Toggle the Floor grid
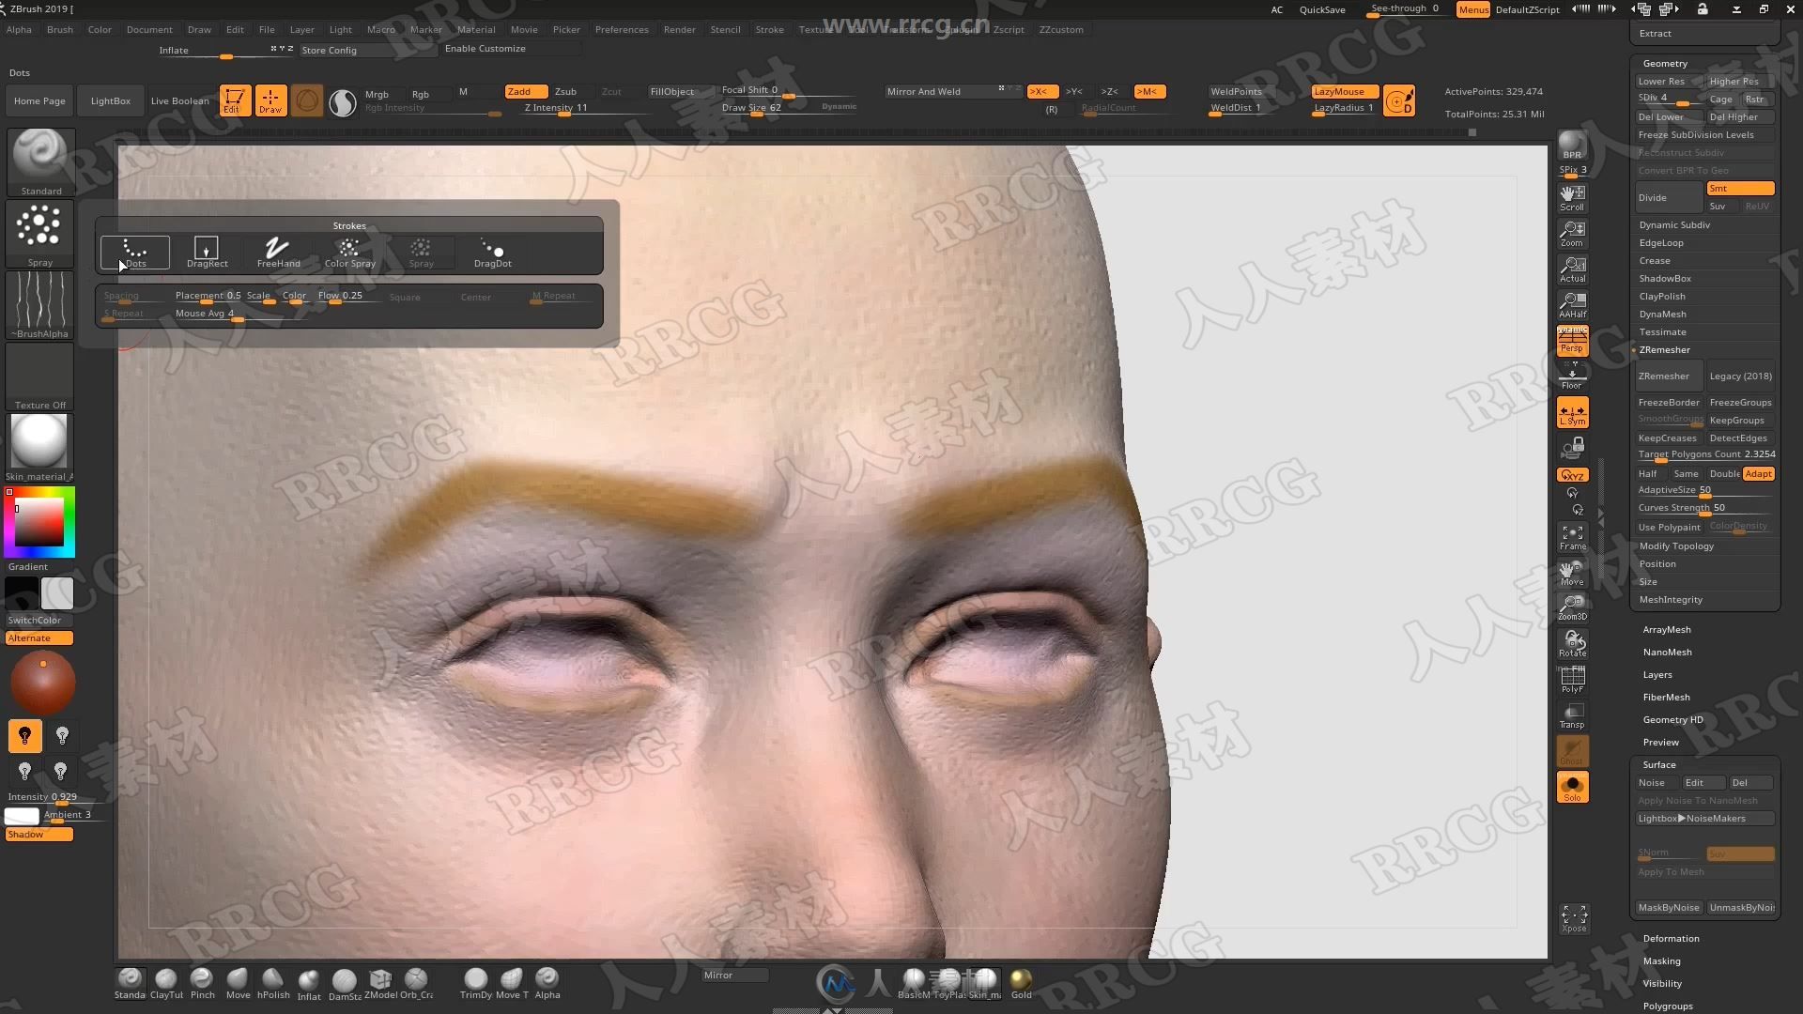The image size is (1803, 1014). (x=1572, y=376)
